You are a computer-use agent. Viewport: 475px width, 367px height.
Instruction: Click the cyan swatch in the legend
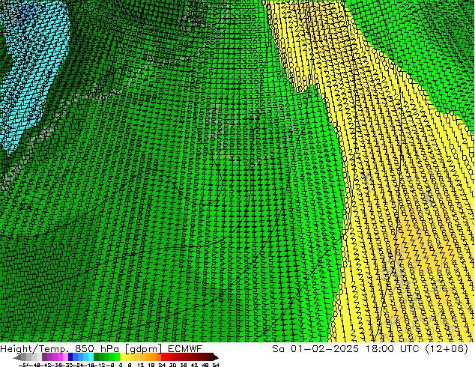pyautogui.click(x=91, y=357)
